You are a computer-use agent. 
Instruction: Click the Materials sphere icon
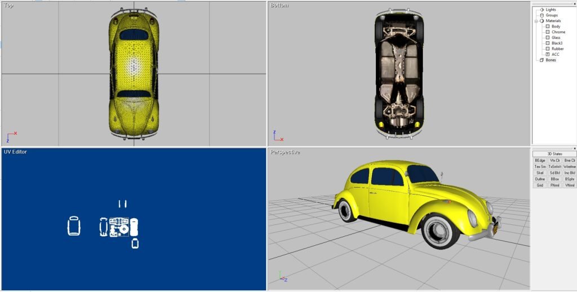(542, 21)
